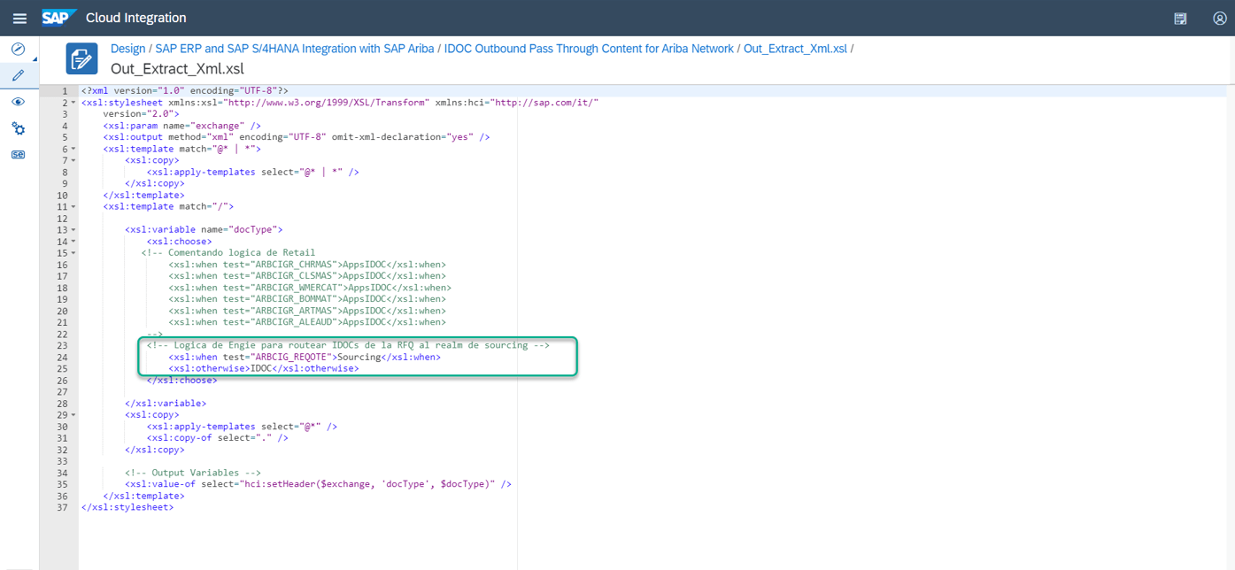
Task: Click the "Logica de Engie" comment line
Action: (x=348, y=345)
